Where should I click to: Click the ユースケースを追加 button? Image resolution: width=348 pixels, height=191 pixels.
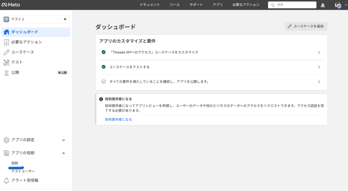click(x=306, y=26)
